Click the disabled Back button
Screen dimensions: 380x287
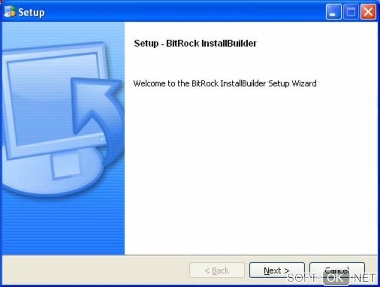217,270
